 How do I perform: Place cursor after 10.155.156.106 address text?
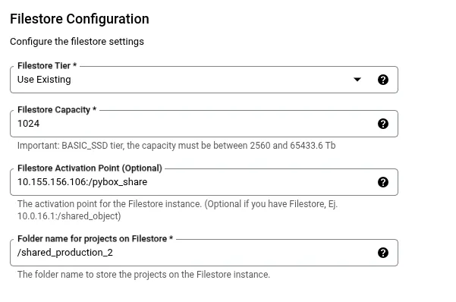click(86, 182)
